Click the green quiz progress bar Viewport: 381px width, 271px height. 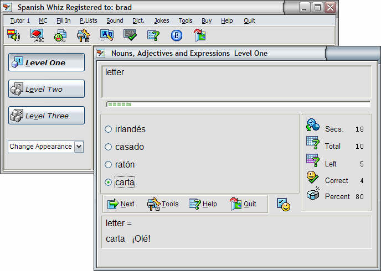click(x=238, y=105)
